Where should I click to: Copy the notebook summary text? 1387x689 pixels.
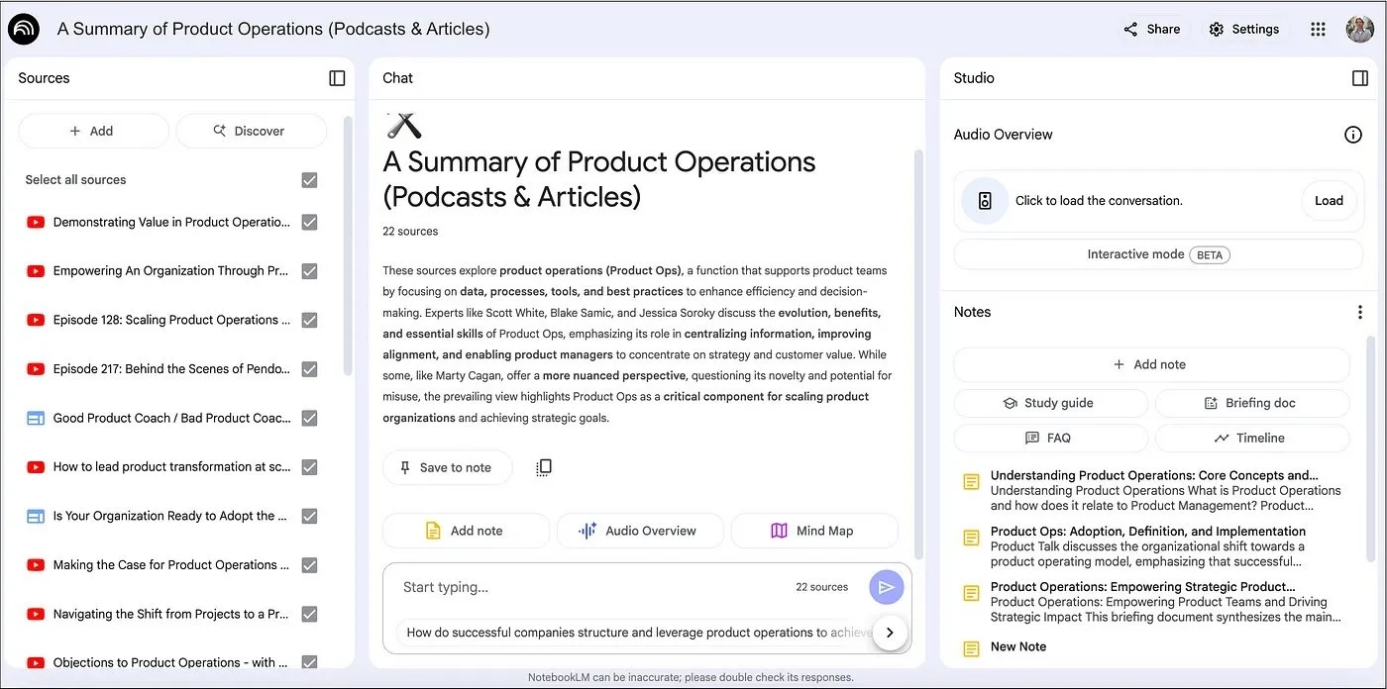(x=543, y=466)
